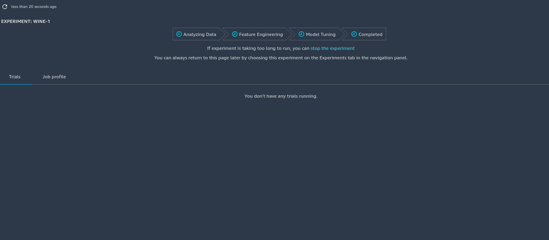Click the clock icon beside Completed

354,34
